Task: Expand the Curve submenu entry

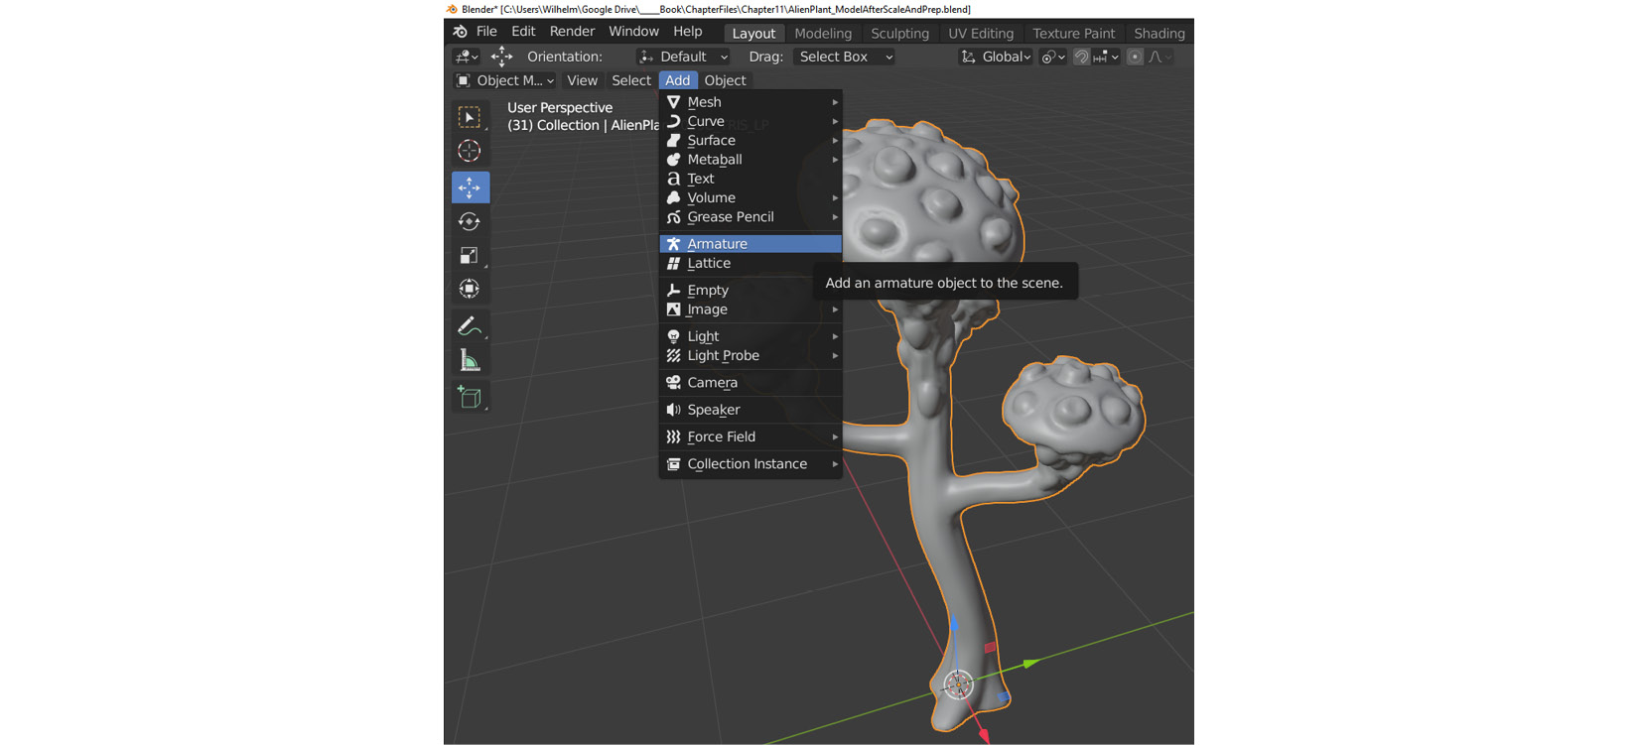Action: point(751,121)
